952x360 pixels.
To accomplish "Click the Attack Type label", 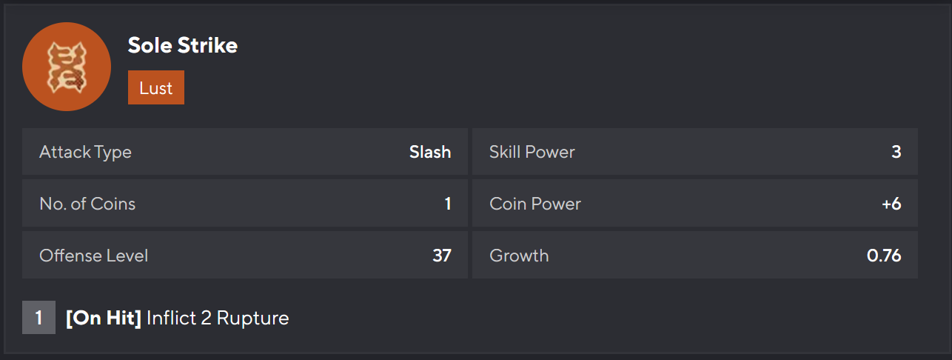I will click(x=85, y=153).
